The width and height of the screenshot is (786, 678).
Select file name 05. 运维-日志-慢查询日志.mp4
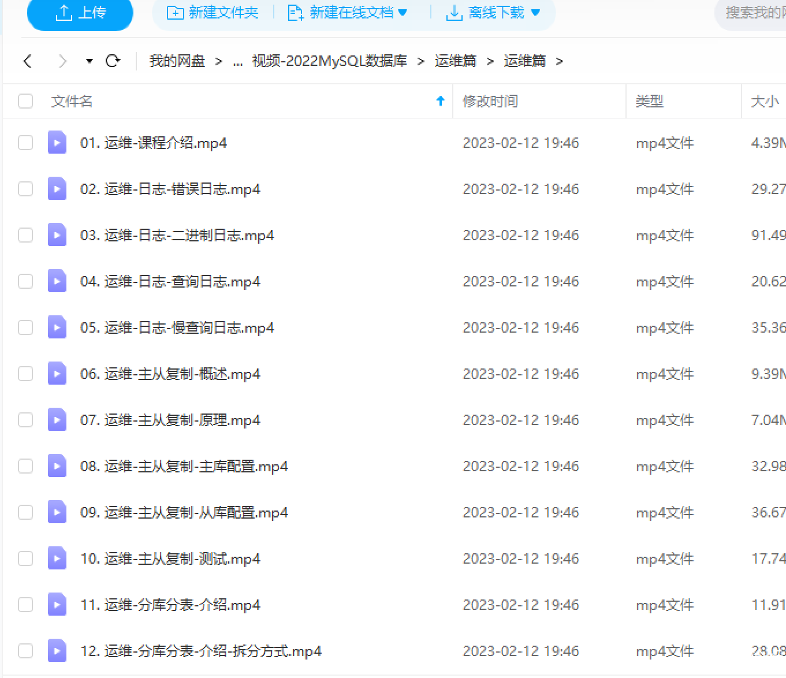point(177,327)
